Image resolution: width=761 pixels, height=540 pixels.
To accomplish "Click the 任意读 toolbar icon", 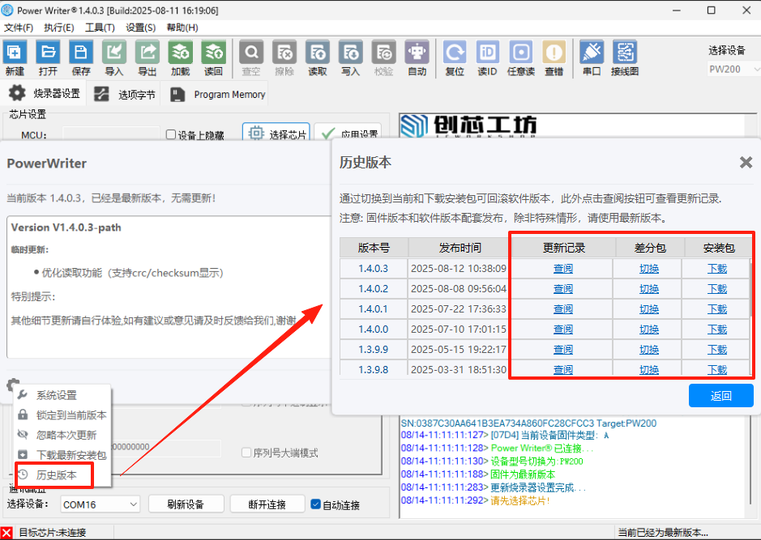I will coord(521,52).
